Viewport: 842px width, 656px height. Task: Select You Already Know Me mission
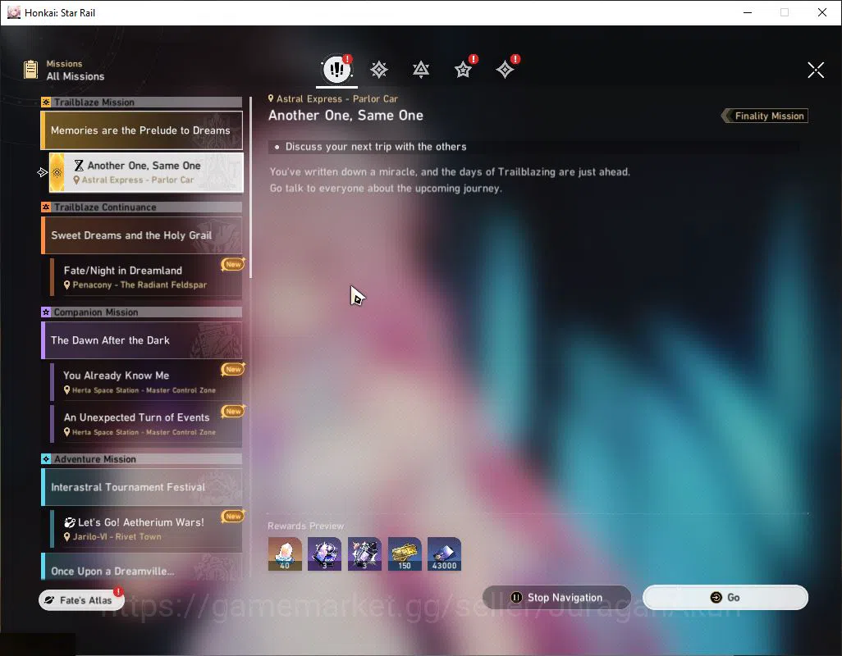click(146, 382)
